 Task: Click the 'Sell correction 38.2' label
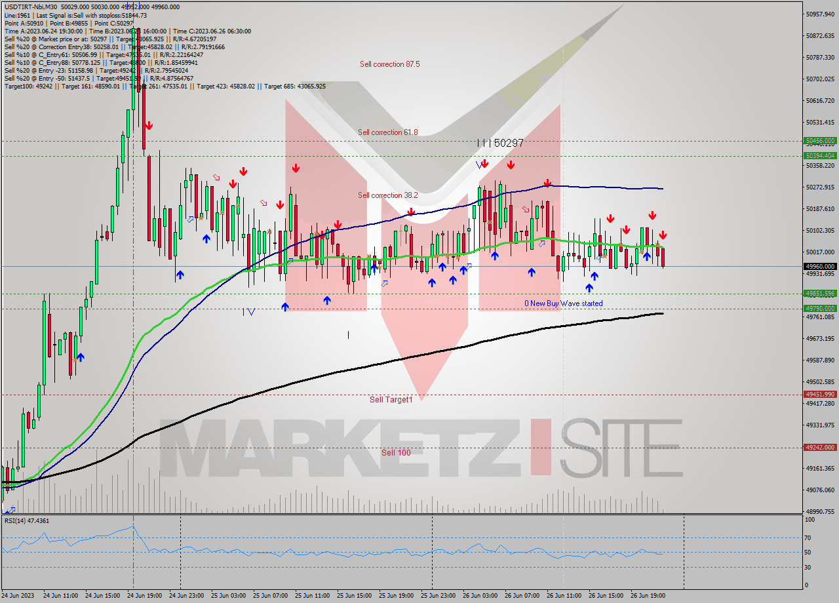click(x=388, y=195)
